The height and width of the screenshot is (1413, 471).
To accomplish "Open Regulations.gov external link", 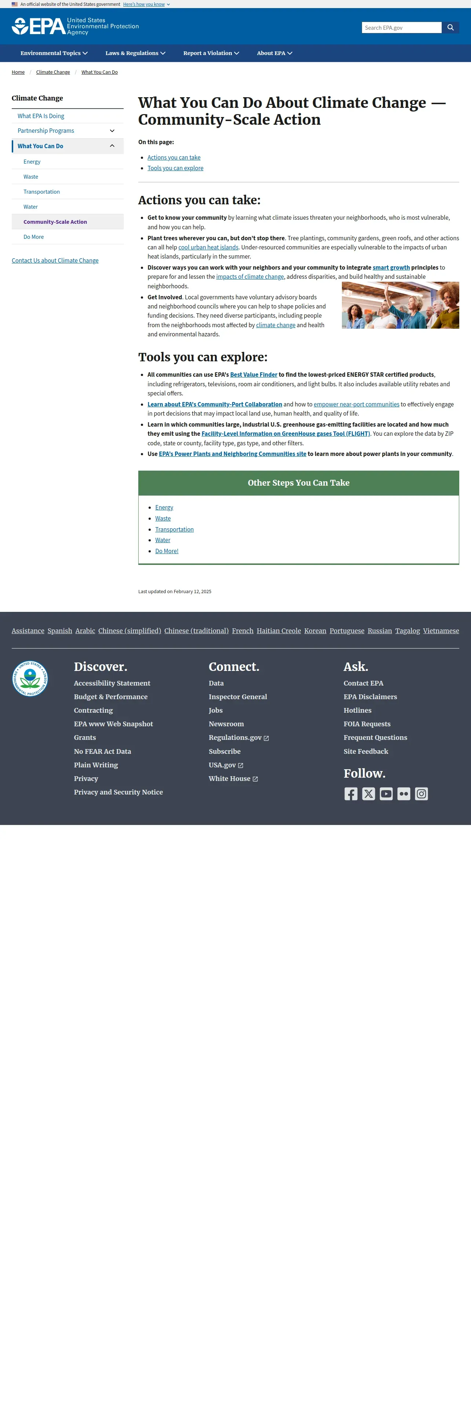I will pos(238,738).
